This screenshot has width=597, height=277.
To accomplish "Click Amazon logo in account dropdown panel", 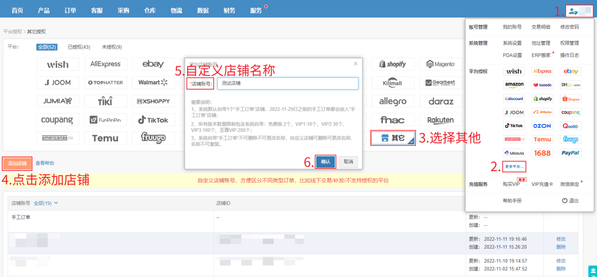I will point(514,85).
